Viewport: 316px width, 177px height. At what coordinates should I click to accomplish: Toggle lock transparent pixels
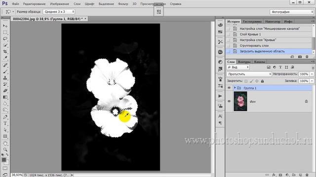coord(246,81)
